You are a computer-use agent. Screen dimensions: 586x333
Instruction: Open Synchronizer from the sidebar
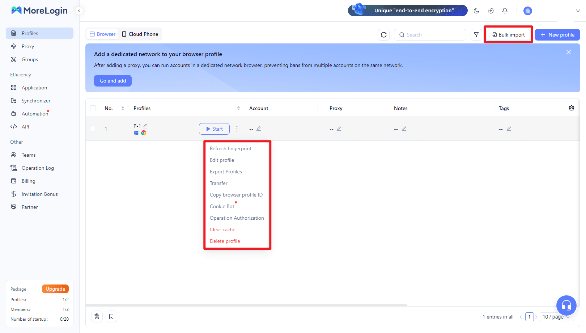click(36, 100)
